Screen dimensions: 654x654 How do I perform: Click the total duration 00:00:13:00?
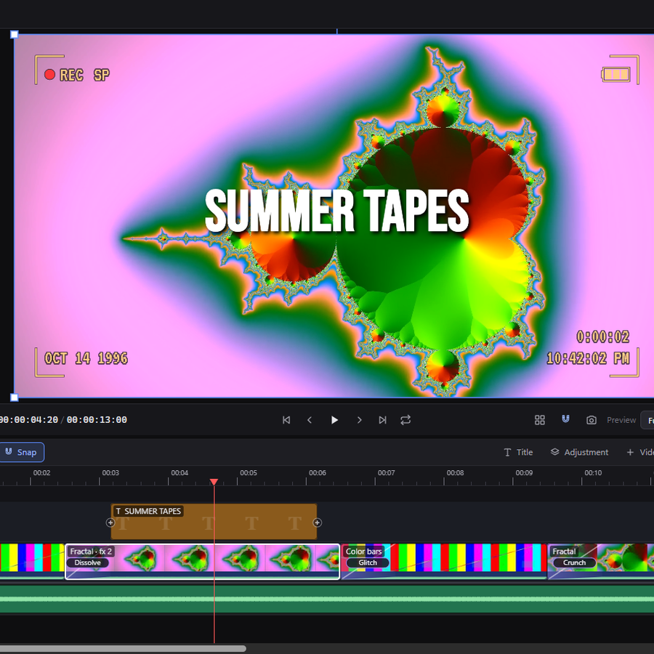(97, 420)
